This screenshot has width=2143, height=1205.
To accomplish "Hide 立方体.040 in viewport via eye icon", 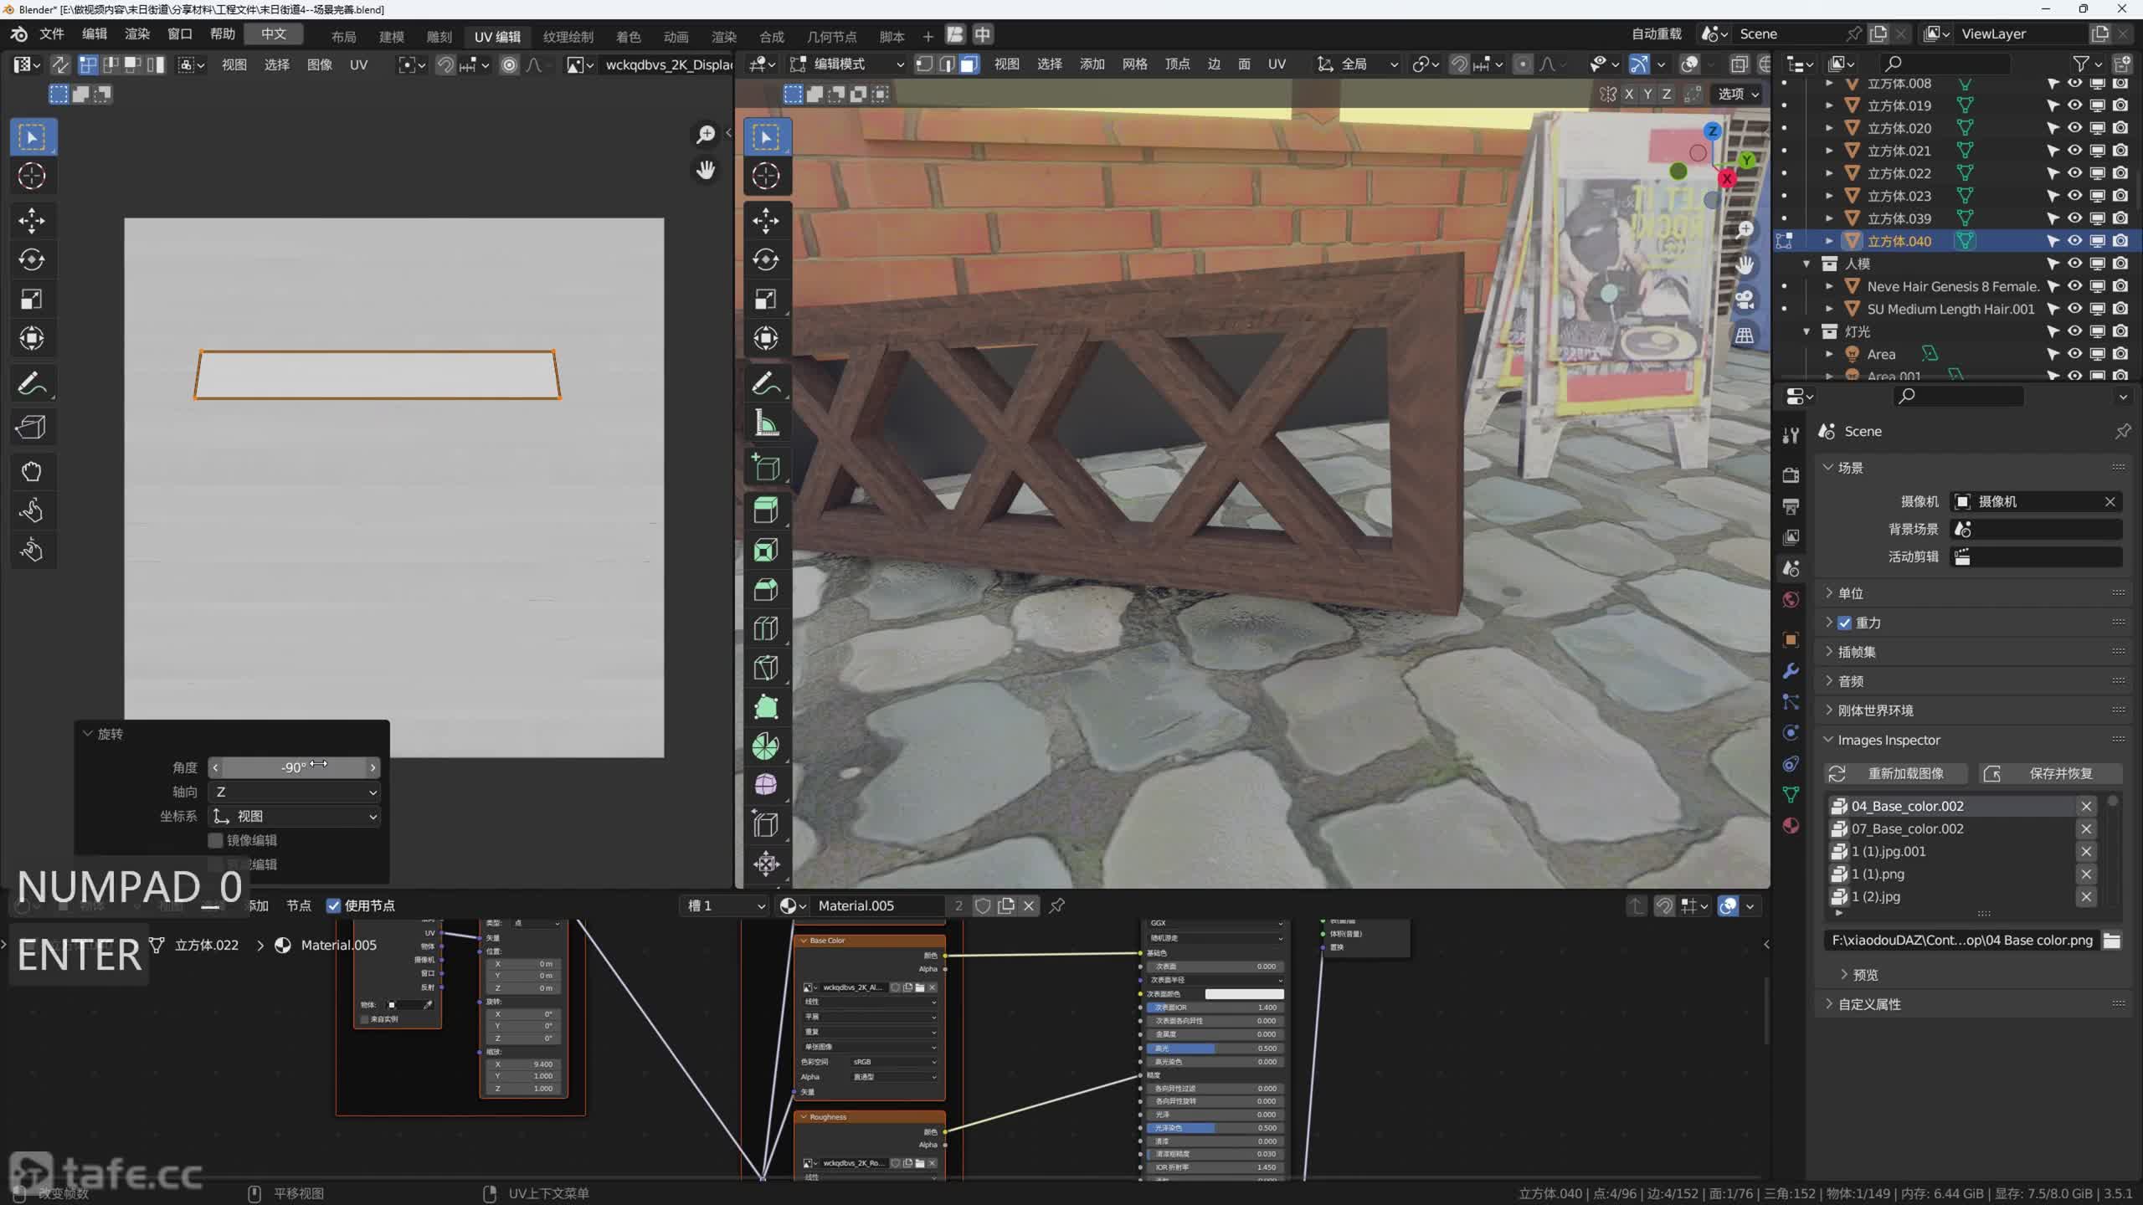I will (2075, 241).
